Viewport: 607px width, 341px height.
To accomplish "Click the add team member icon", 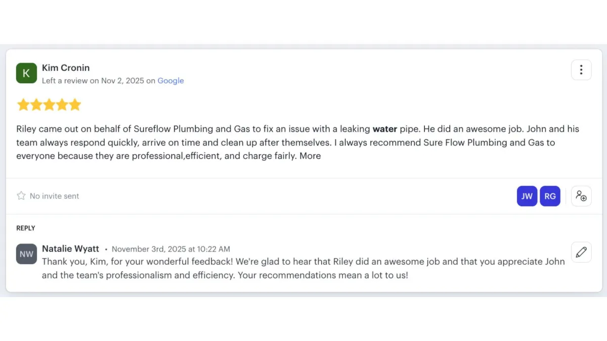I will point(581,196).
